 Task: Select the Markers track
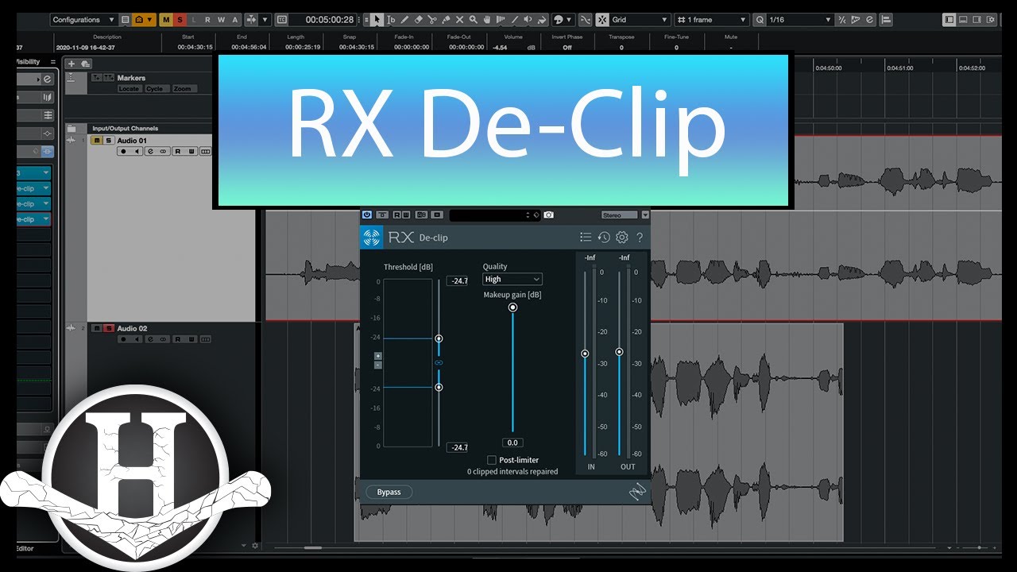[131, 78]
